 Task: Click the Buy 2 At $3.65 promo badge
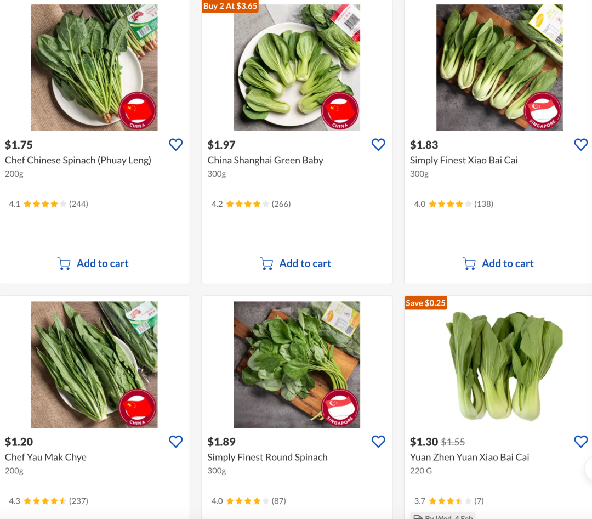[x=230, y=6]
